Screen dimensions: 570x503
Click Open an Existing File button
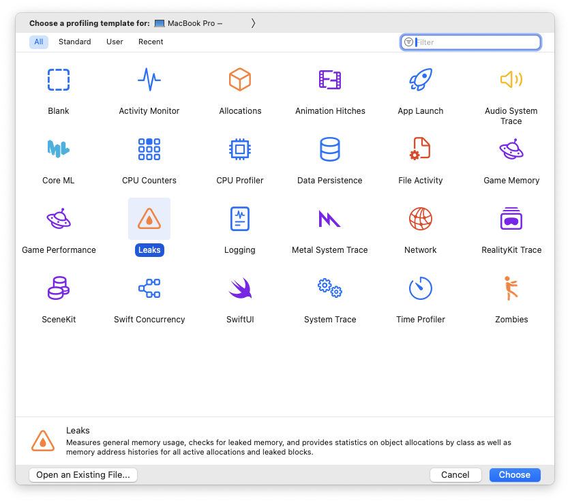coord(83,474)
